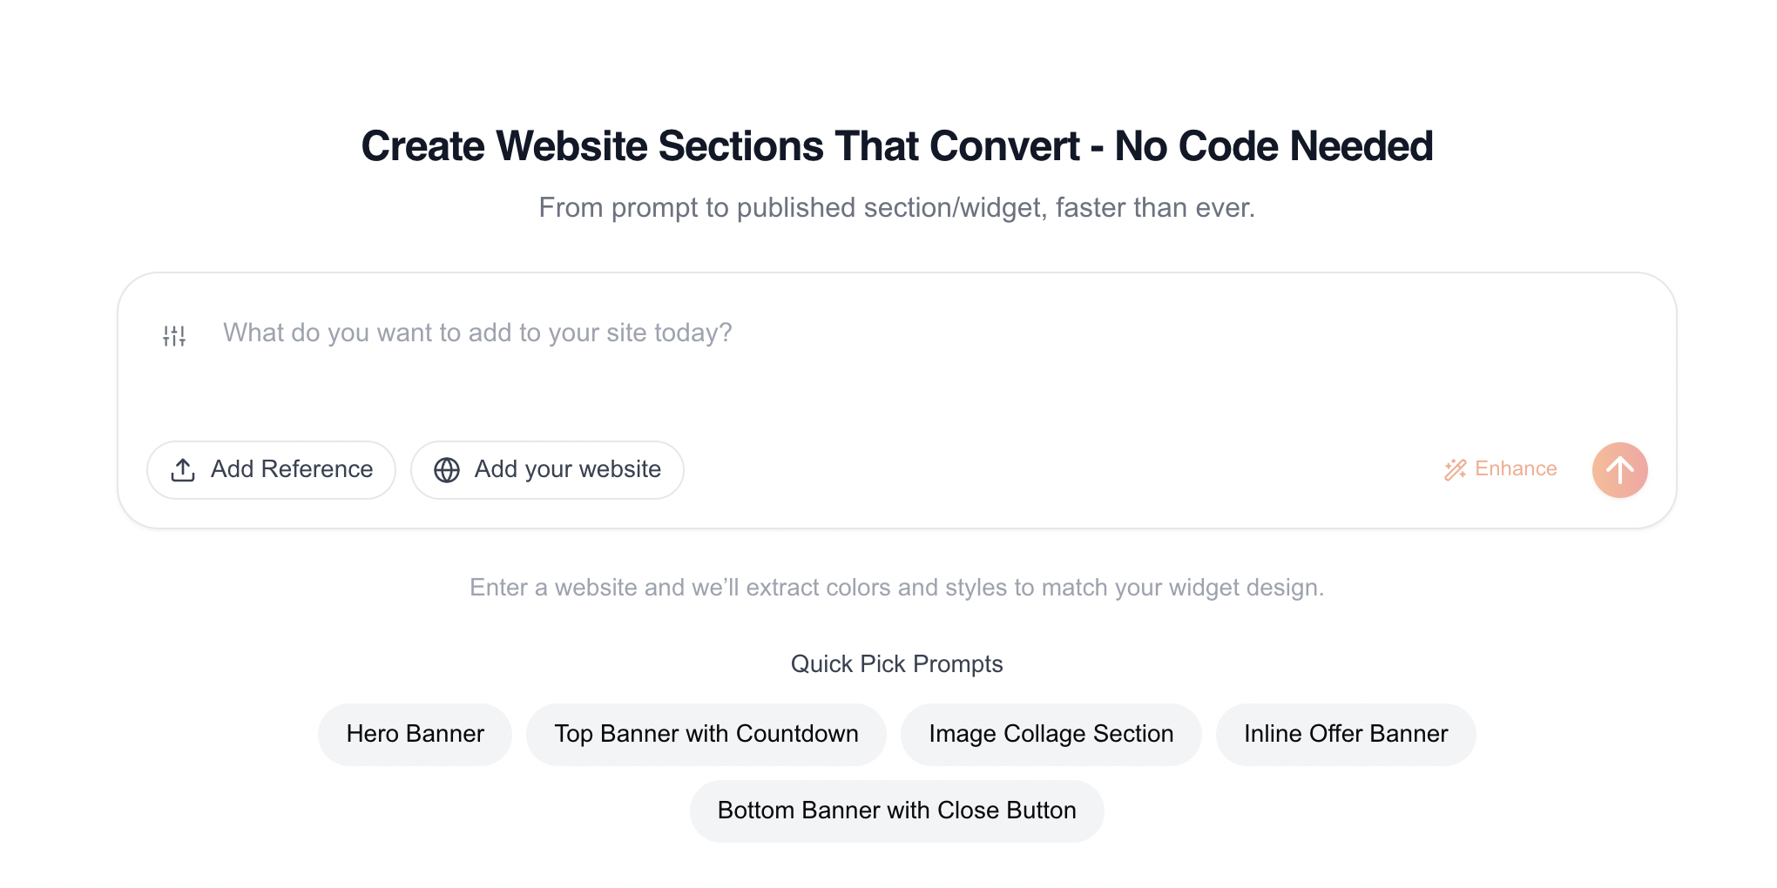
Task: Choose Bottom Banner with Close Button prompt
Action: (896, 811)
